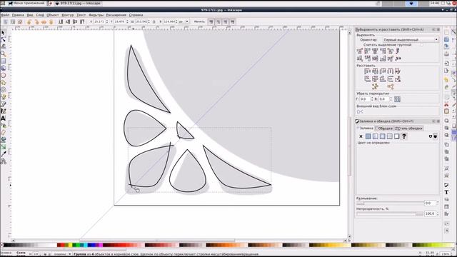Viewport: 457px width, 257px height.
Task: Select the Tweak tool
Action: click(3, 46)
